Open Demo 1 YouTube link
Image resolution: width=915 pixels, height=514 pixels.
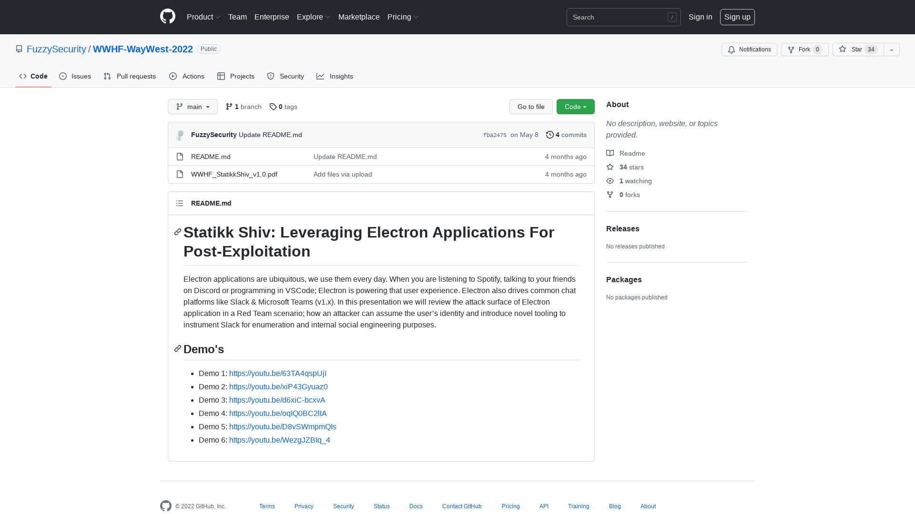click(278, 373)
